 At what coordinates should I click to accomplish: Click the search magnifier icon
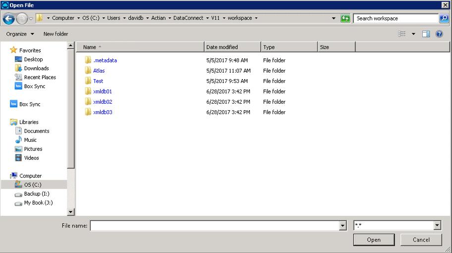coord(444,18)
